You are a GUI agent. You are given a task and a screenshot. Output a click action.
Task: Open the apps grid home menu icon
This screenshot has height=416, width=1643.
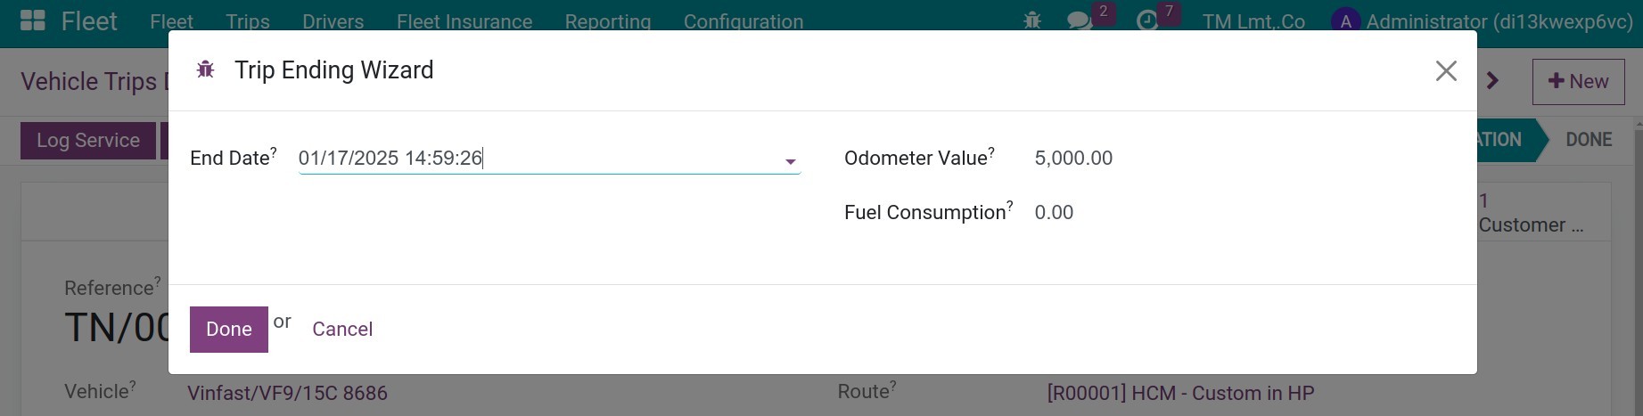[x=33, y=20]
